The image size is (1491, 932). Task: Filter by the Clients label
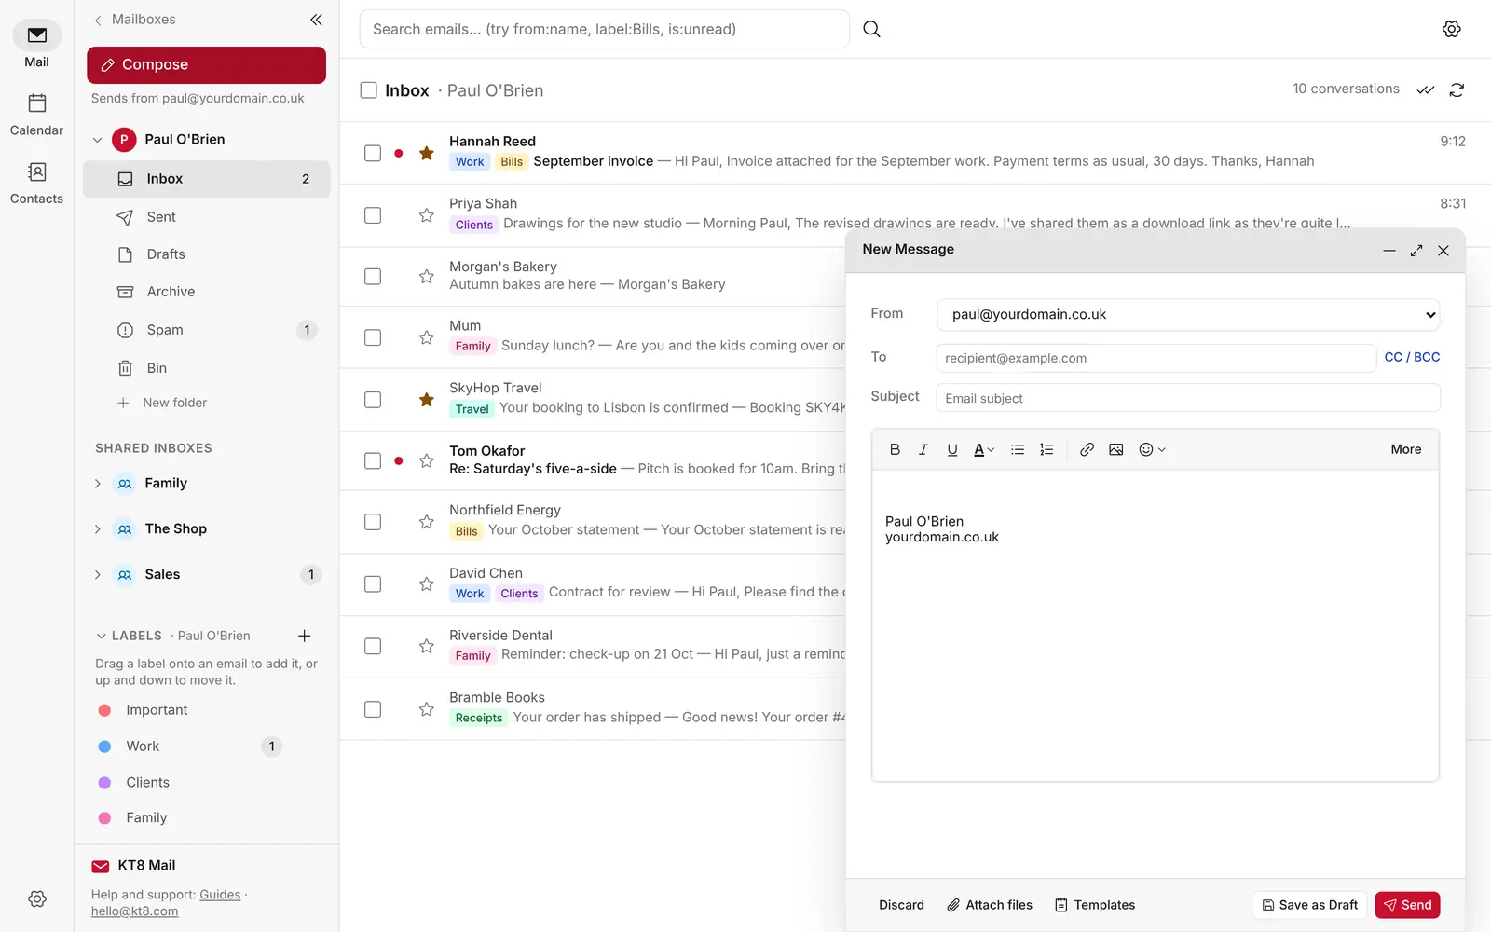(x=147, y=783)
